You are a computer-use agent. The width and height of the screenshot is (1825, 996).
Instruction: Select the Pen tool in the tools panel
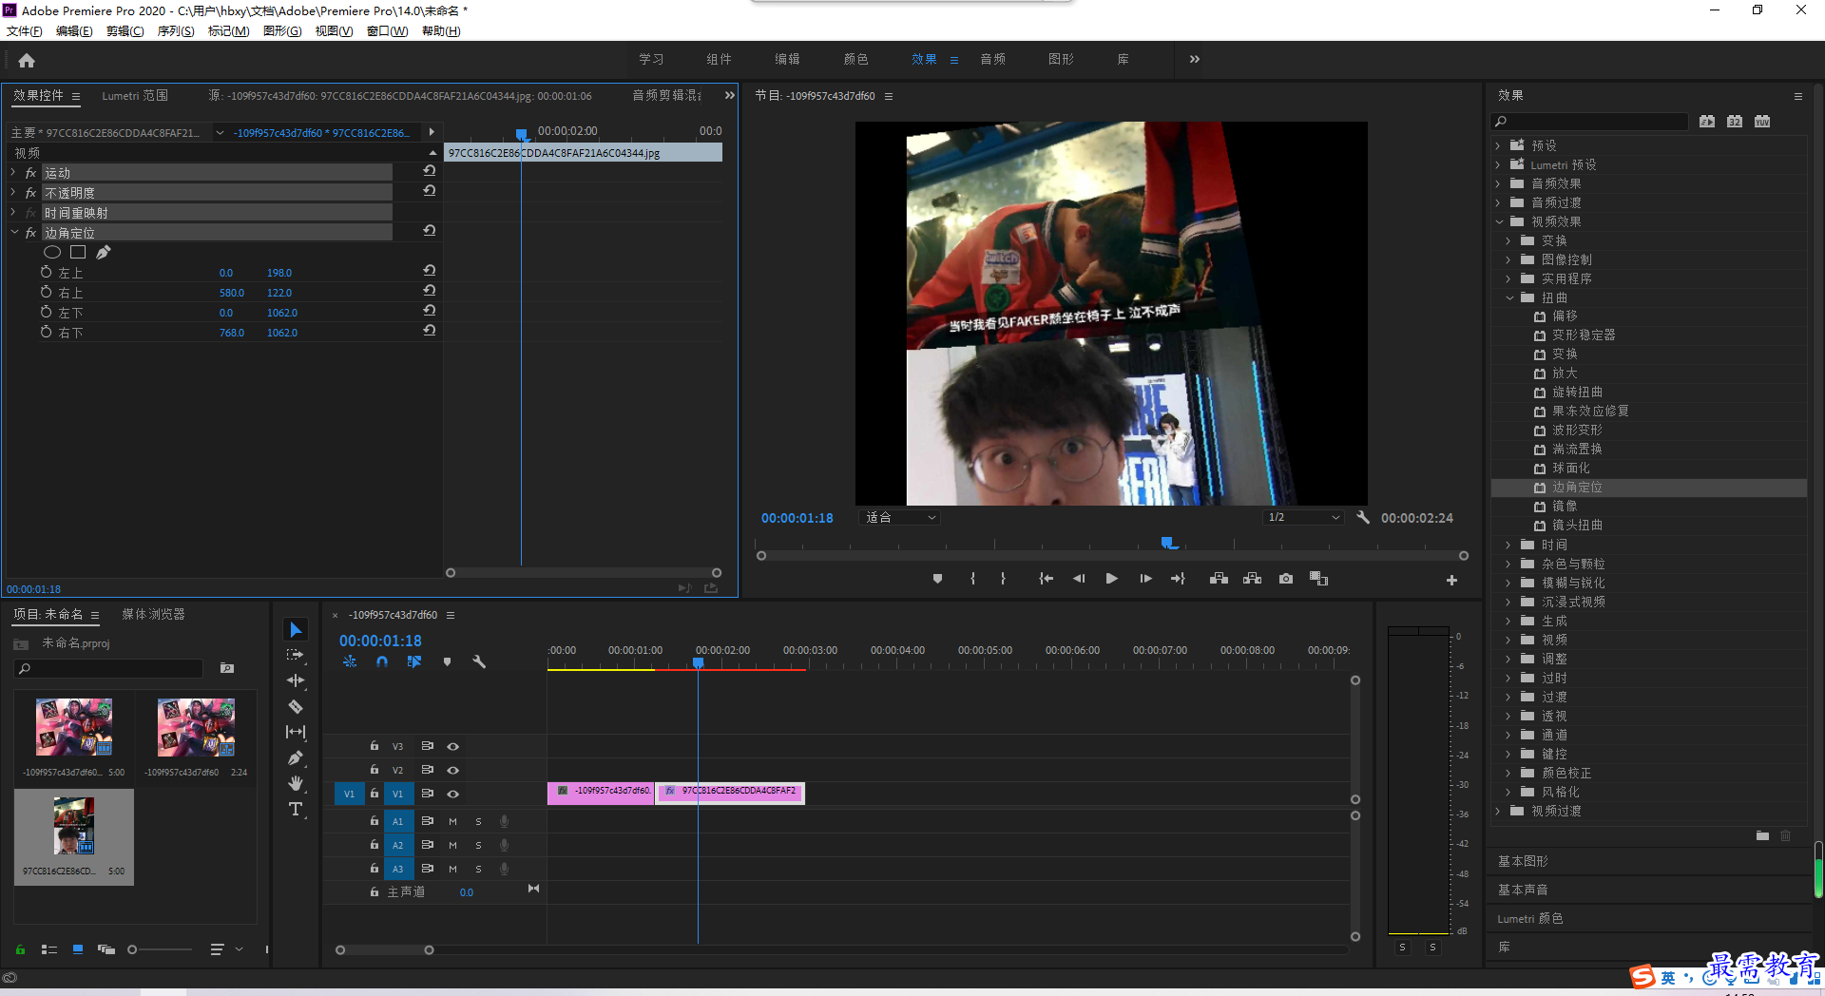[296, 757]
